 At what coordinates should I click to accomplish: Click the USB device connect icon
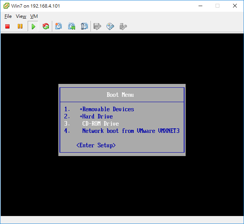[x=123, y=26]
